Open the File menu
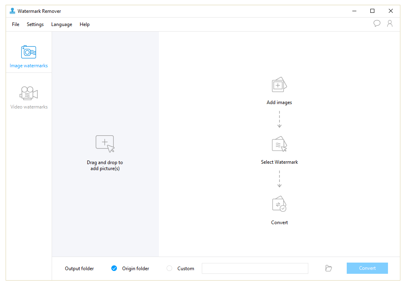 click(15, 24)
